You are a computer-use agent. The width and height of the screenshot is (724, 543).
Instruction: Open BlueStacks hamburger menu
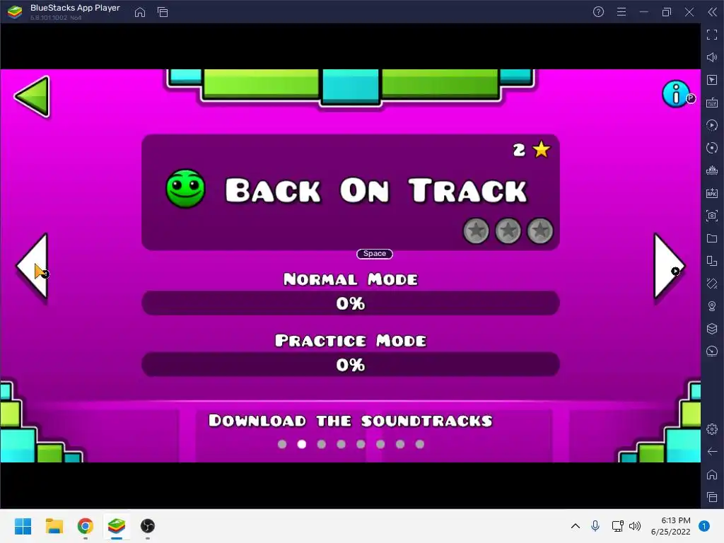pyautogui.click(x=621, y=12)
